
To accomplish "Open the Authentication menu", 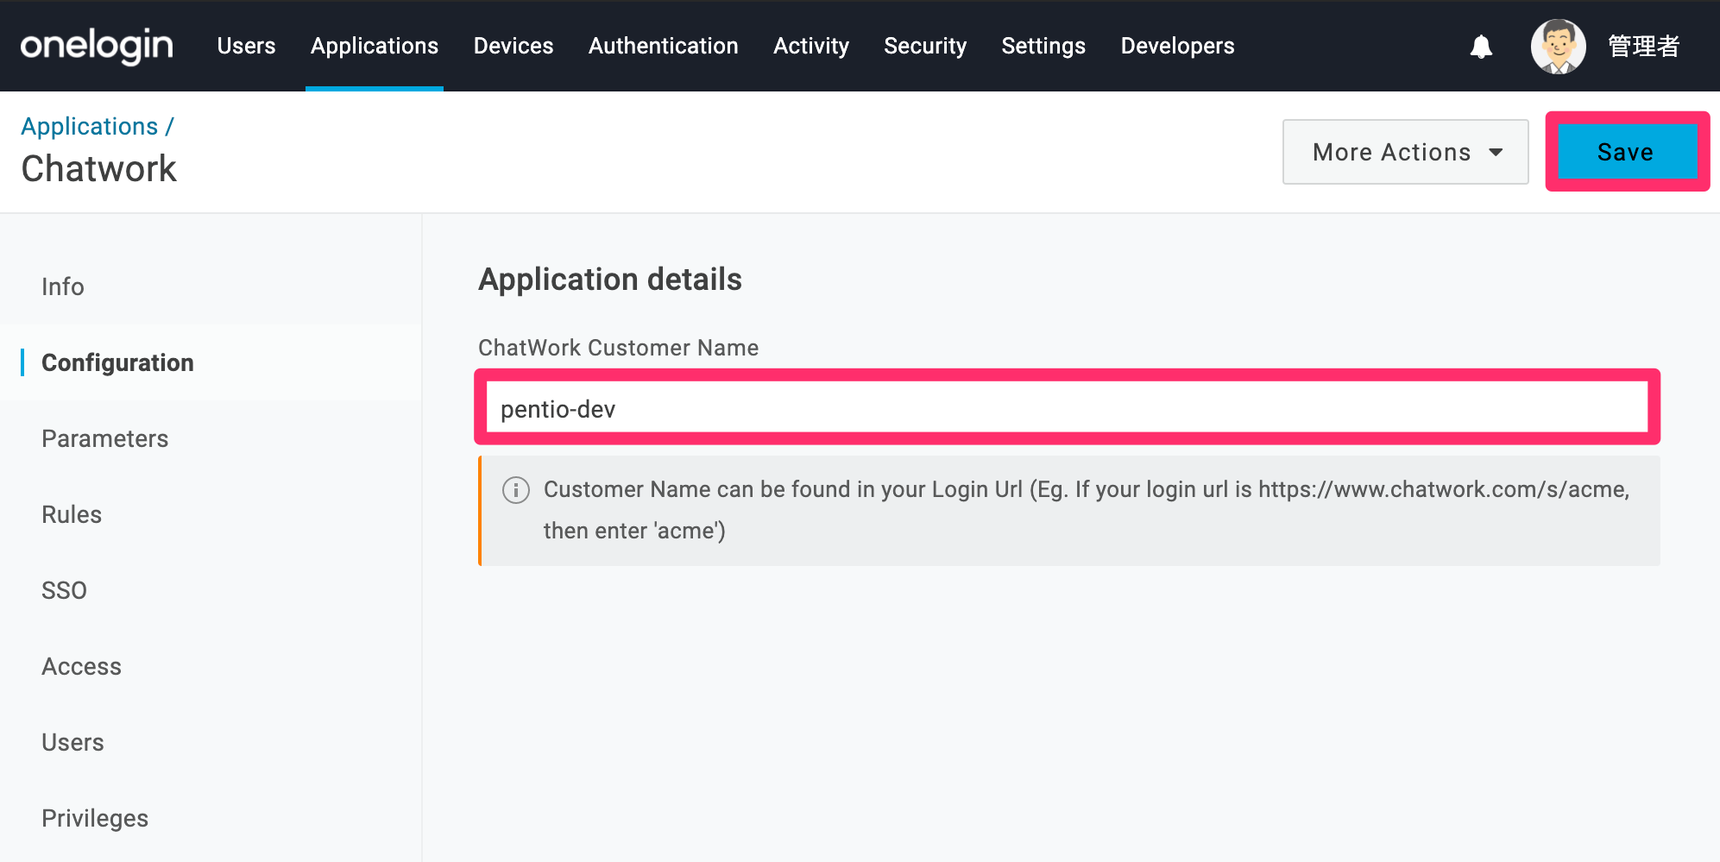I will (663, 46).
